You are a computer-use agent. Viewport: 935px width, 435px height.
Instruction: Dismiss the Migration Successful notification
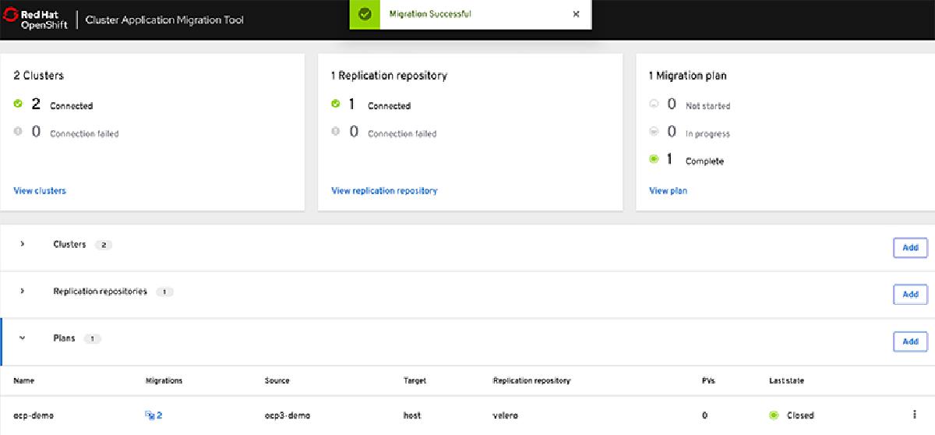point(576,14)
